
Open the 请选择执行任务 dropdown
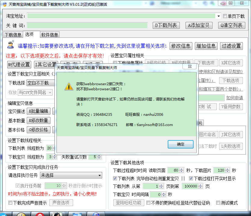pos(100,175)
